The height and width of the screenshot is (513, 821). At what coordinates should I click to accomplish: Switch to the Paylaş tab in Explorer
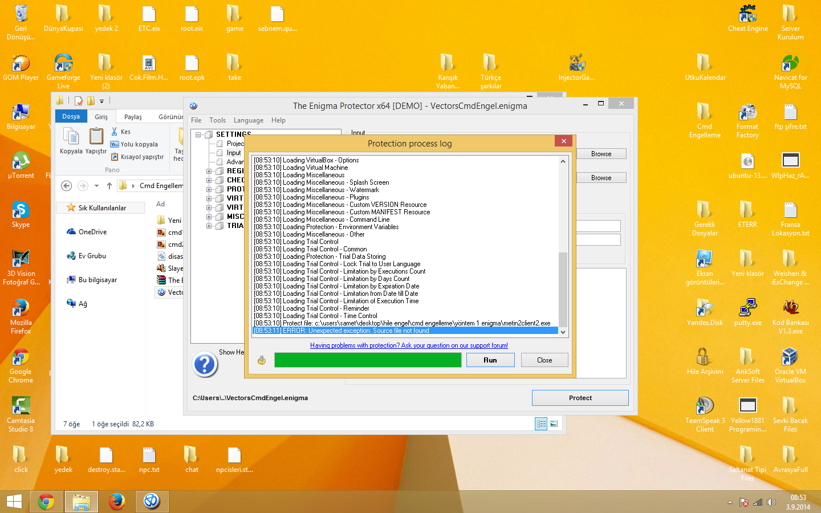(133, 117)
